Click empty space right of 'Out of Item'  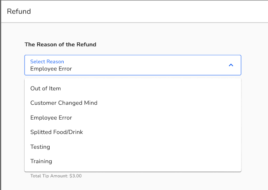156,88
